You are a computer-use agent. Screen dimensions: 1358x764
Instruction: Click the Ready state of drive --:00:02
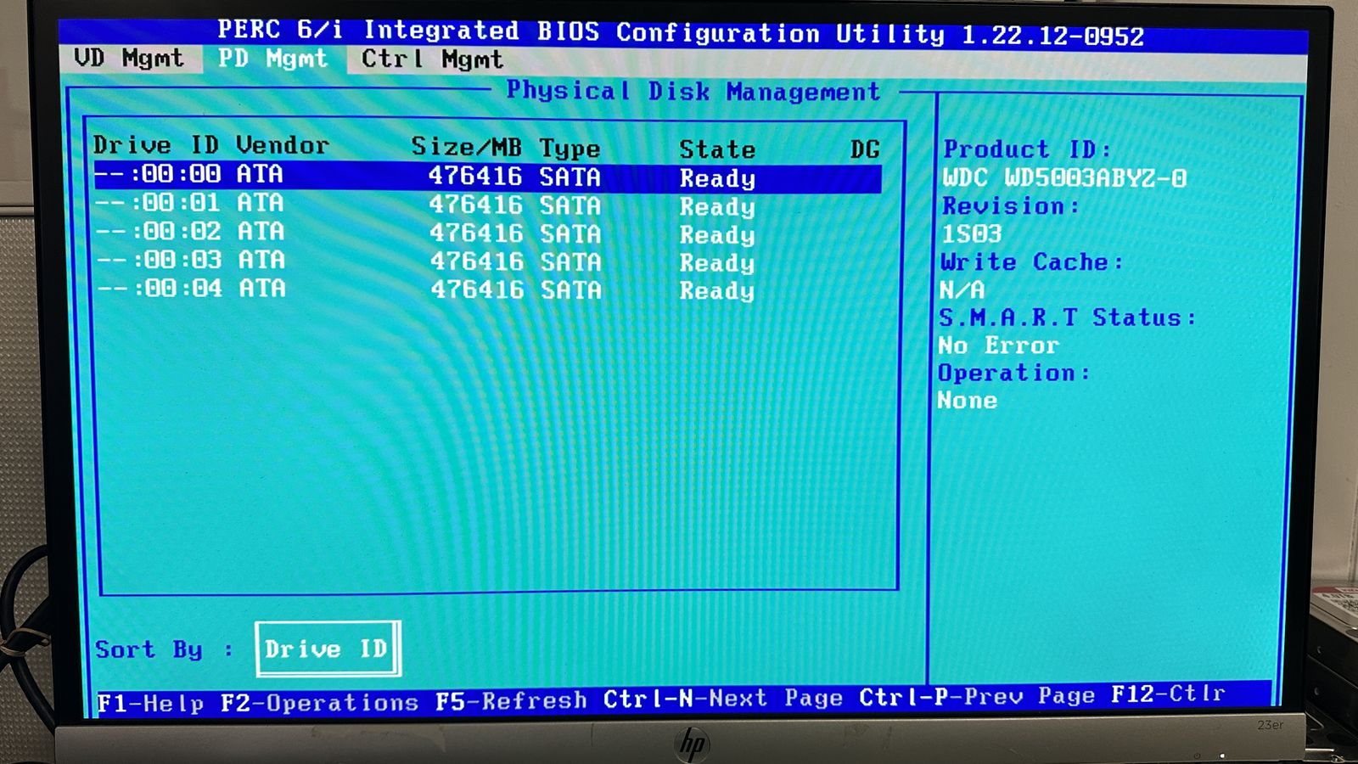click(x=717, y=234)
